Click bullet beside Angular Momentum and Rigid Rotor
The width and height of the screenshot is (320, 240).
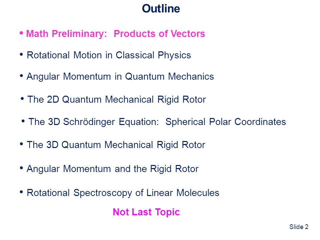21,168
